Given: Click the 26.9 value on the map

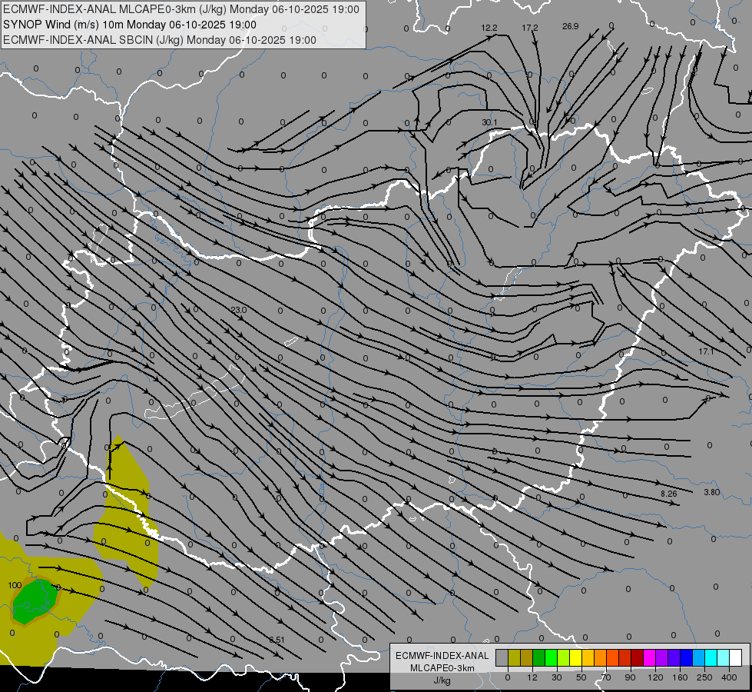Looking at the screenshot, I should click(x=570, y=26).
